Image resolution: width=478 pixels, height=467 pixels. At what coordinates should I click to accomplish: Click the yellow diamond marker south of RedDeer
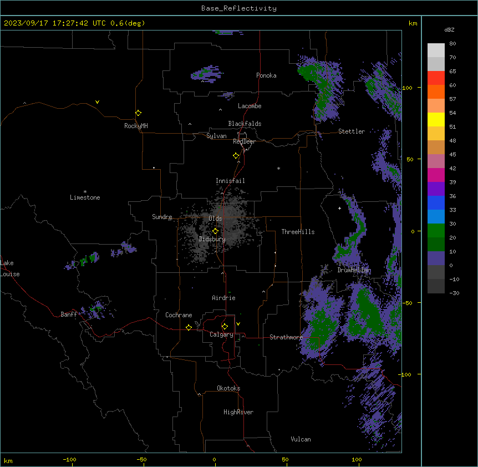(x=236, y=156)
